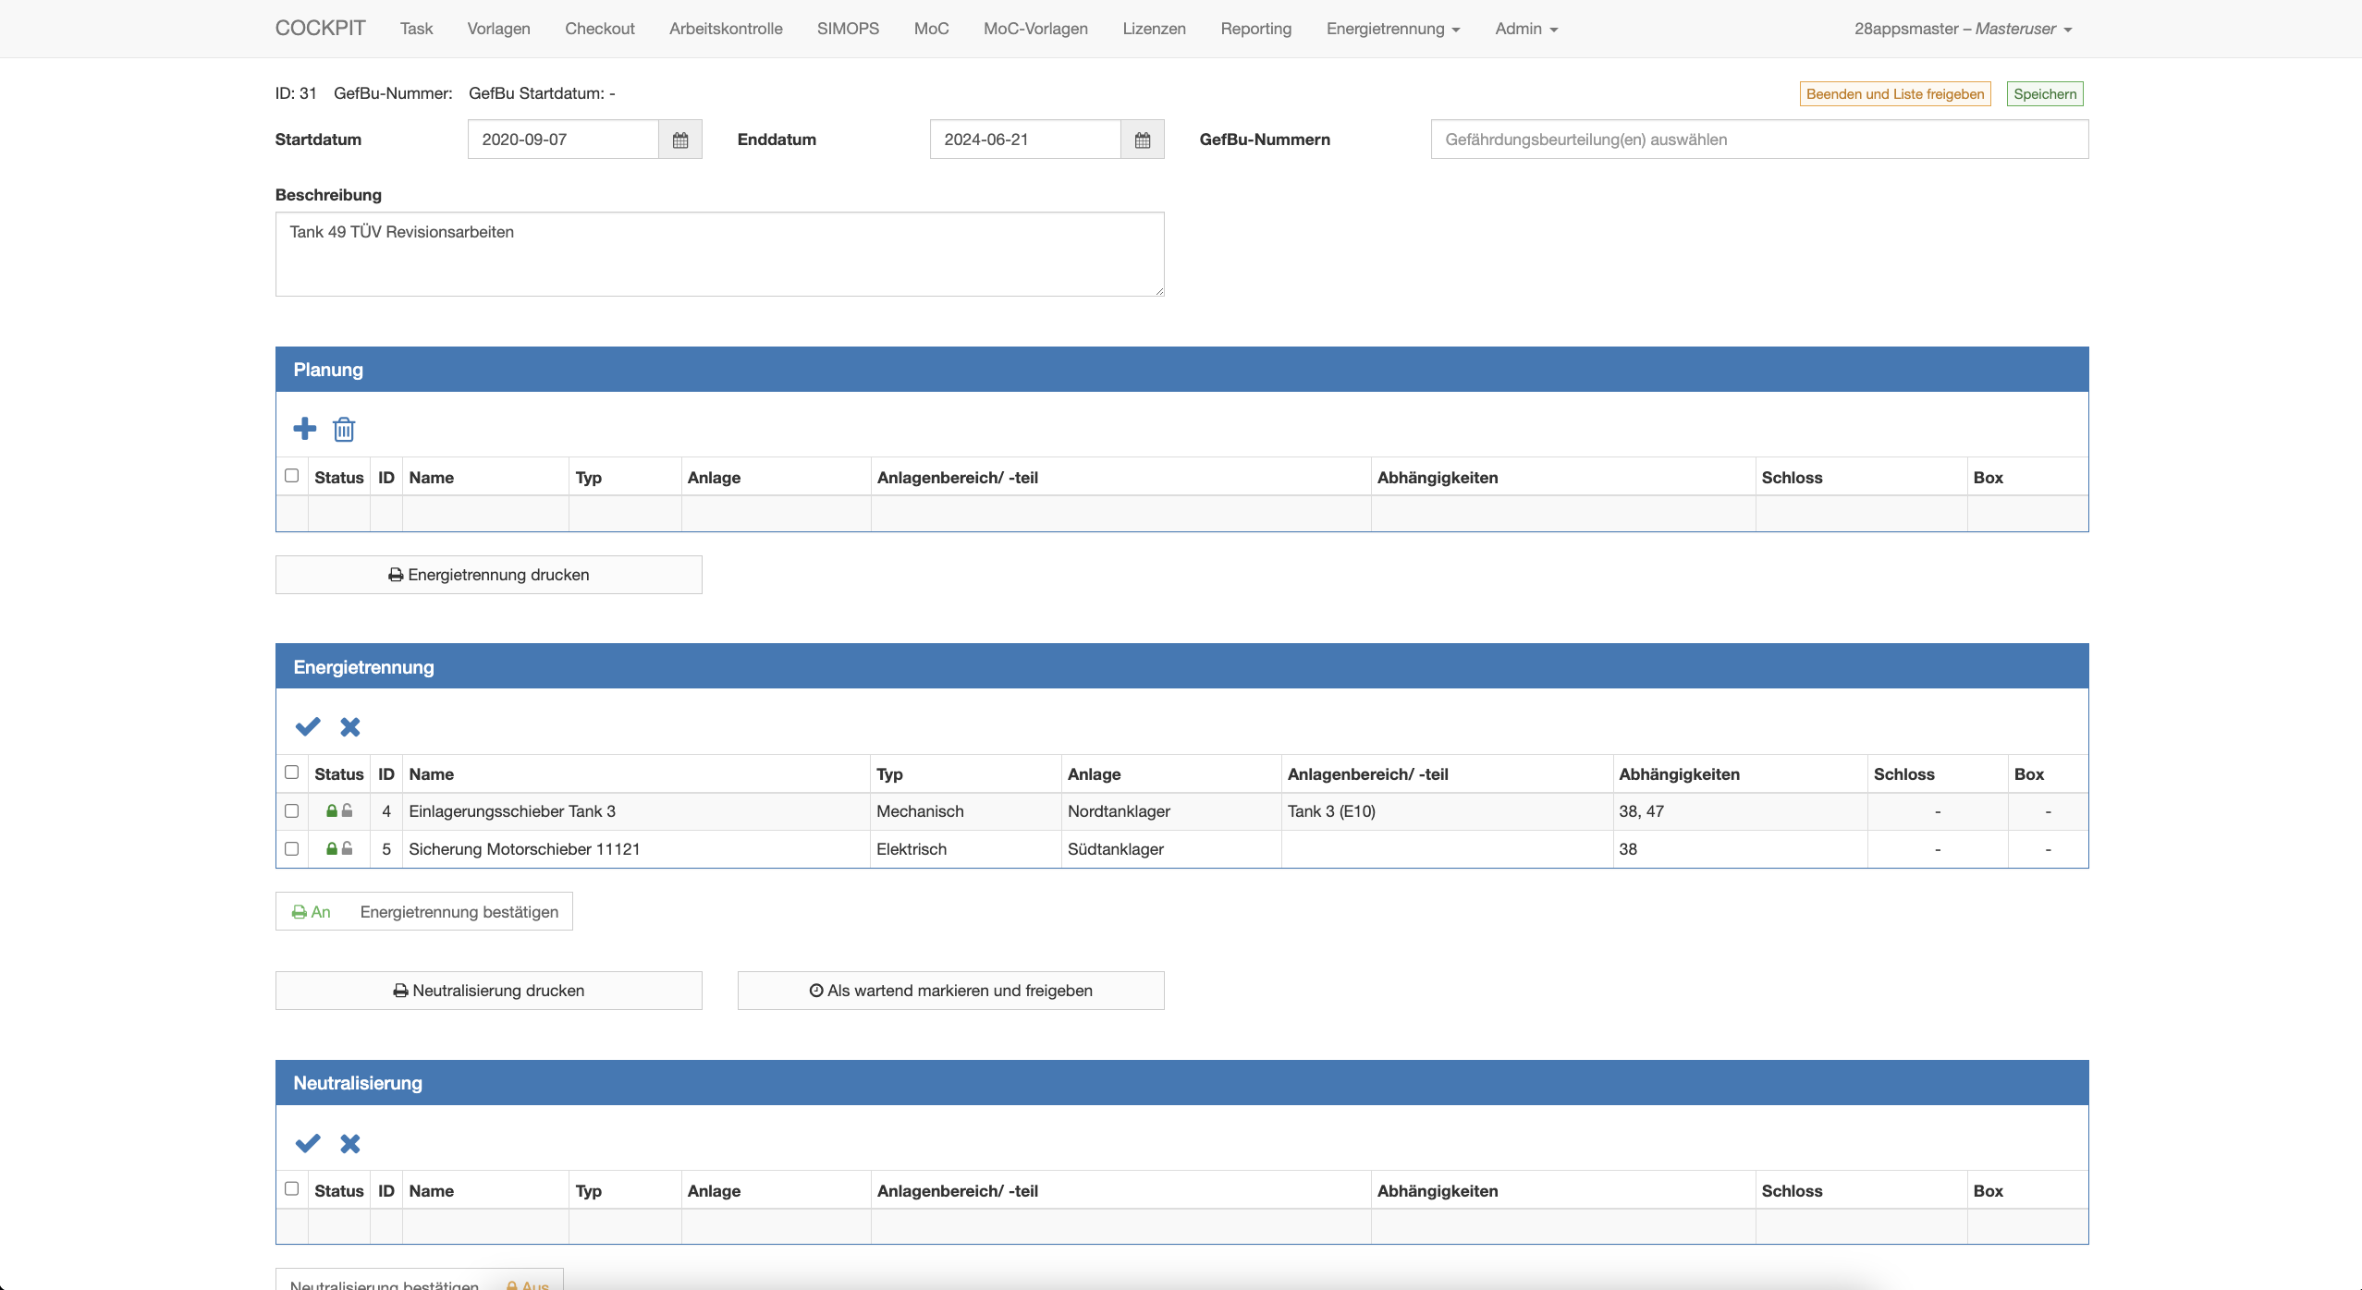
Task: Expand the Admin menu dropdown
Action: [x=1525, y=29]
